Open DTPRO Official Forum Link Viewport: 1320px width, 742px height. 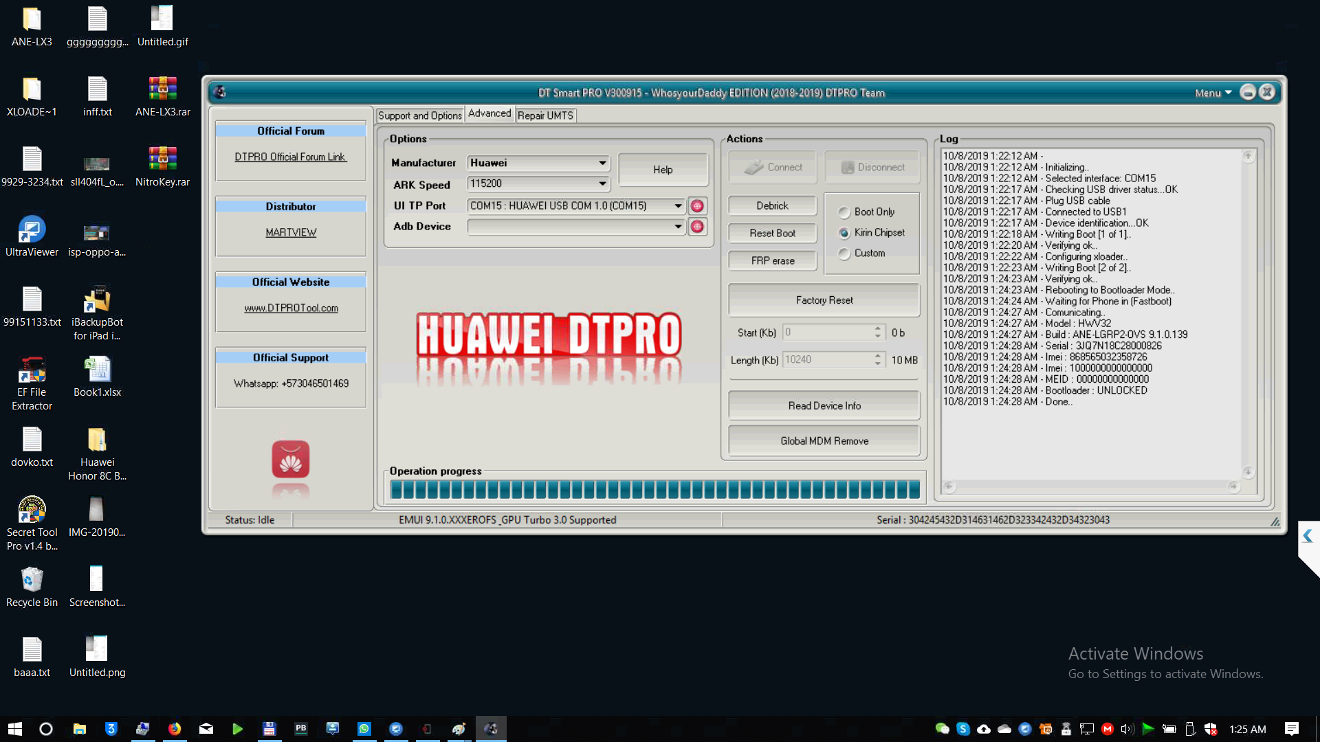290,157
